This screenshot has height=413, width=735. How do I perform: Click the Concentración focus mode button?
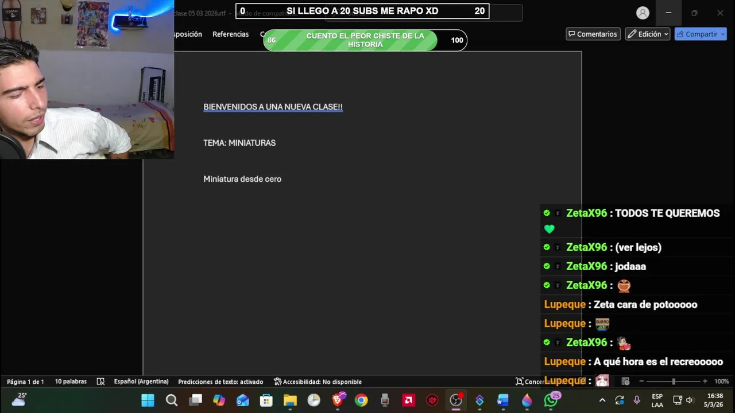pyautogui.click(x=531, y=381)
